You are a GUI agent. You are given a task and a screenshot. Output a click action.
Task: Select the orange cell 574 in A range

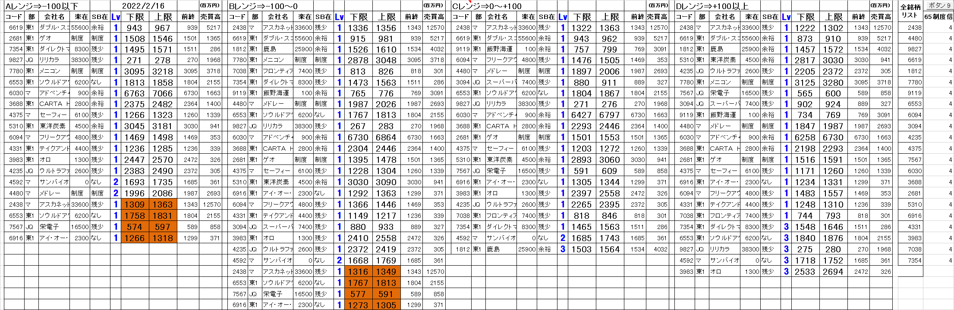135,227
